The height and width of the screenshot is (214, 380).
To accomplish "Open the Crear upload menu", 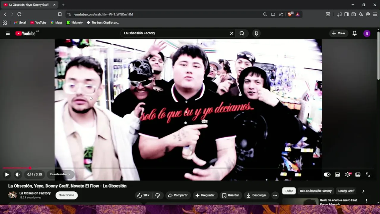I will click(x=338, y=33).
